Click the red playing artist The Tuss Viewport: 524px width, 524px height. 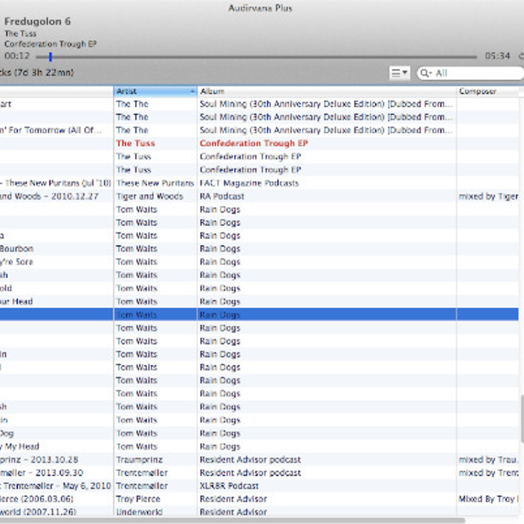coord(135,143)
